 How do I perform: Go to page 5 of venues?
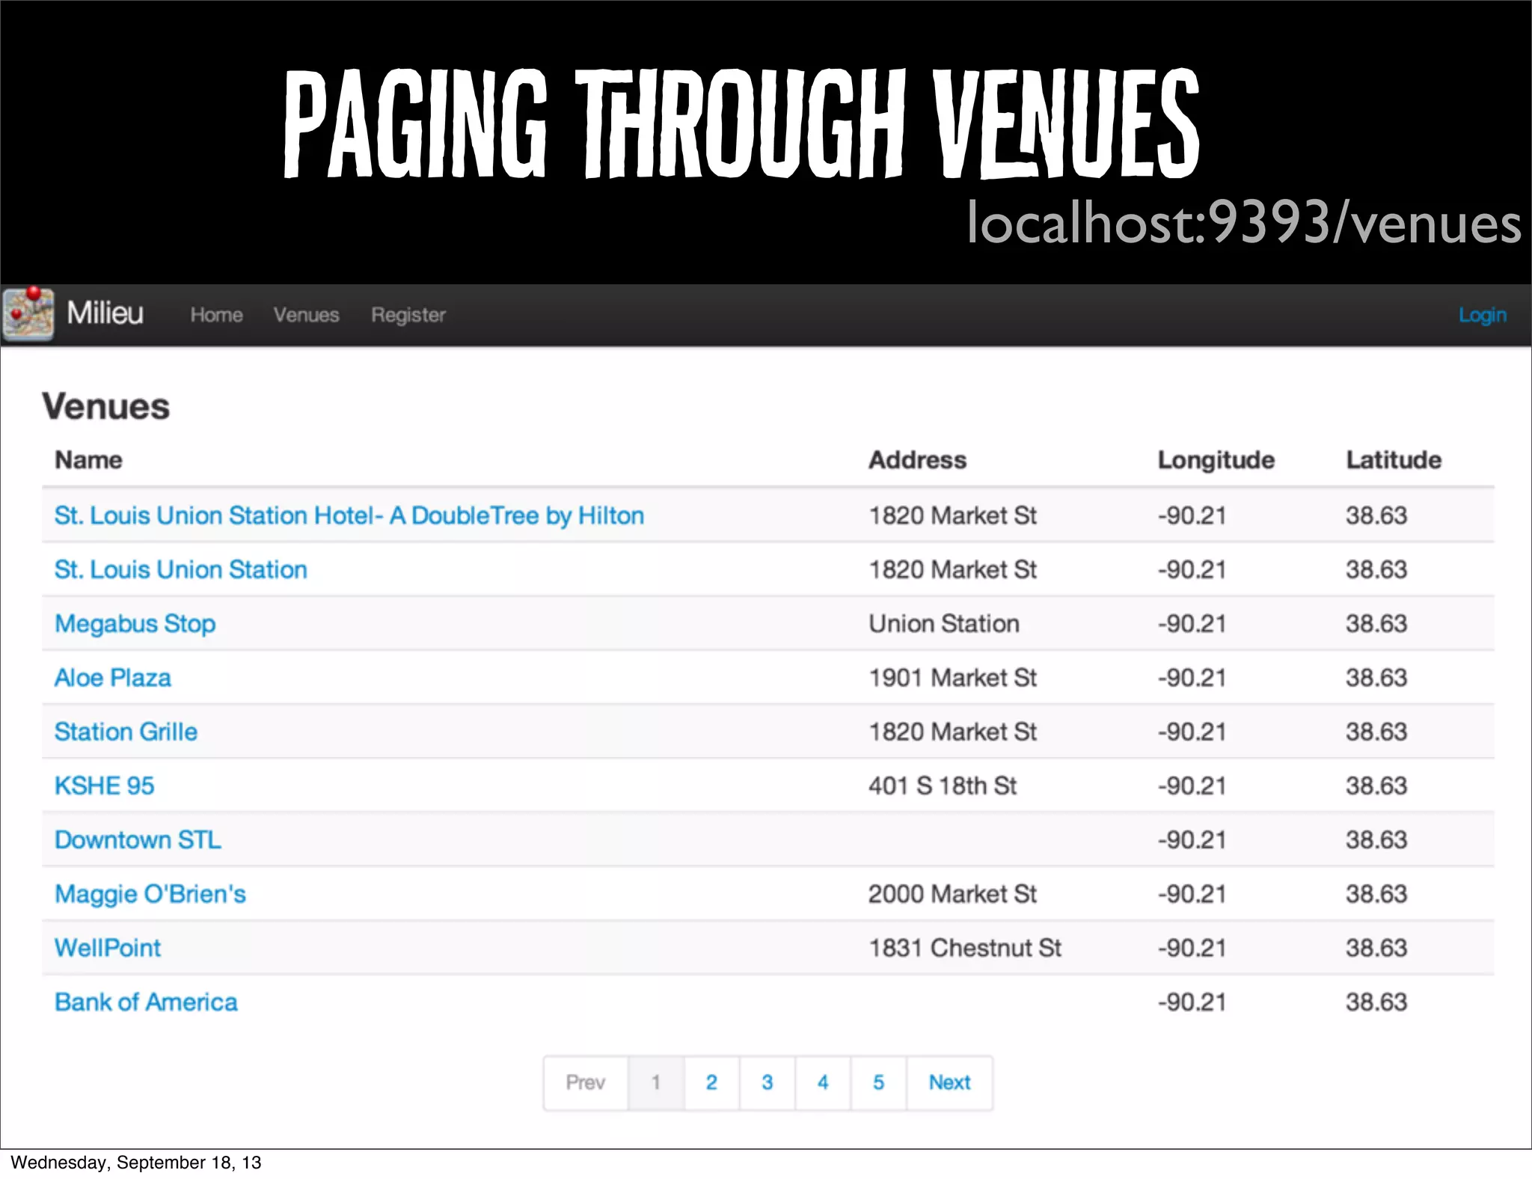tap(878, 1082)
